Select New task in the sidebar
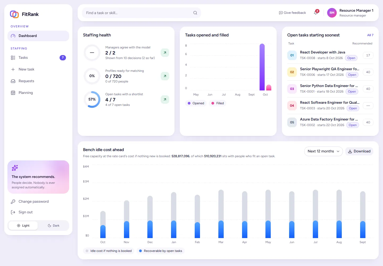383x266 pixels. [38, 69]
